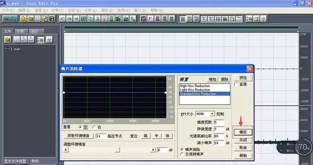This screenshot has width=313, height=165.
Task: Click the 获取环境噪音 button
Action: [x=79, y=136]
